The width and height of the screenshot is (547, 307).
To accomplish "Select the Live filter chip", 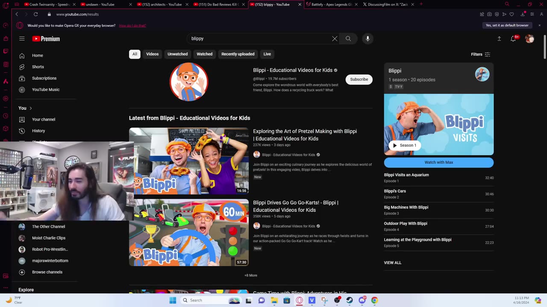I will click(267, 54).
